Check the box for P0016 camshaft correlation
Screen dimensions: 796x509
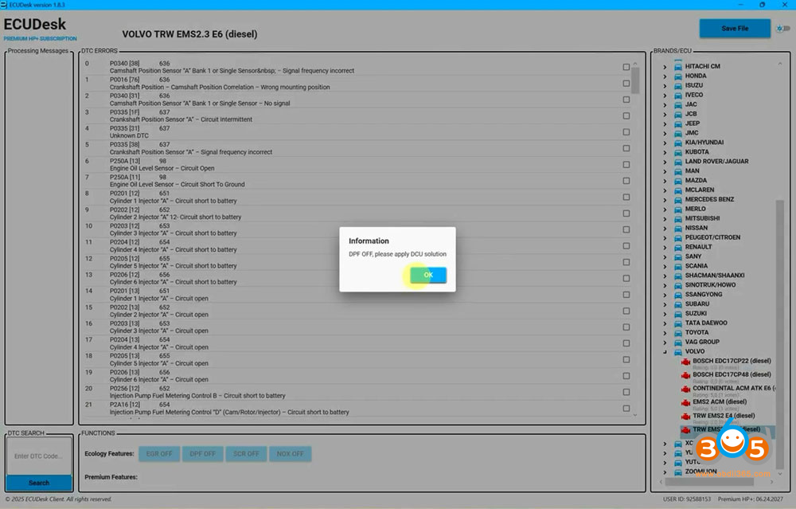[x=626, y=84]
